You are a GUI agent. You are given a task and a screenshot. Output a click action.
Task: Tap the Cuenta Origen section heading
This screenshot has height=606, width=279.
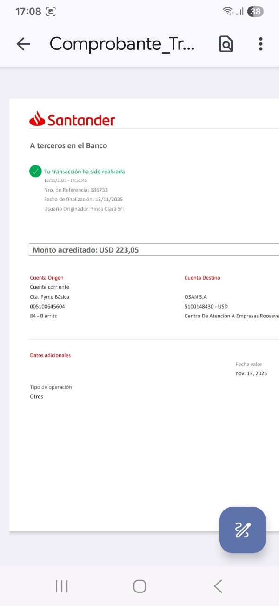click(x=46, y=278)
